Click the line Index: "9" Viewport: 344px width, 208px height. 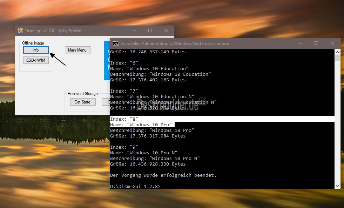[x=124, y=147]
